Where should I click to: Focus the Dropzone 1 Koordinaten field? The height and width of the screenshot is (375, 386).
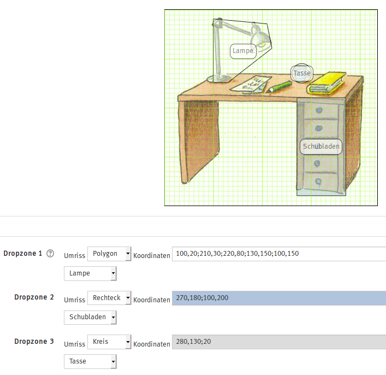point(278,254)
